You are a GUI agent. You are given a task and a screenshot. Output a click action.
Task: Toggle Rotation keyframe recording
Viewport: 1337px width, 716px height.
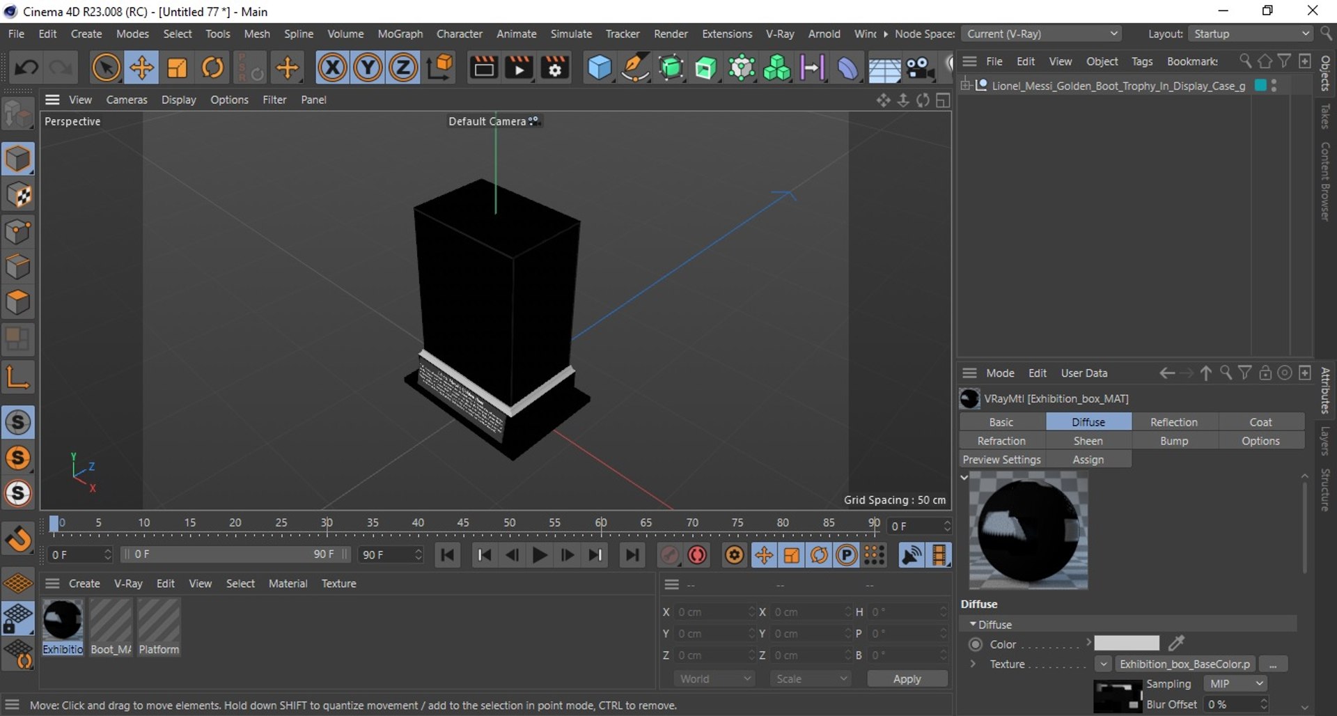(819, 555)
